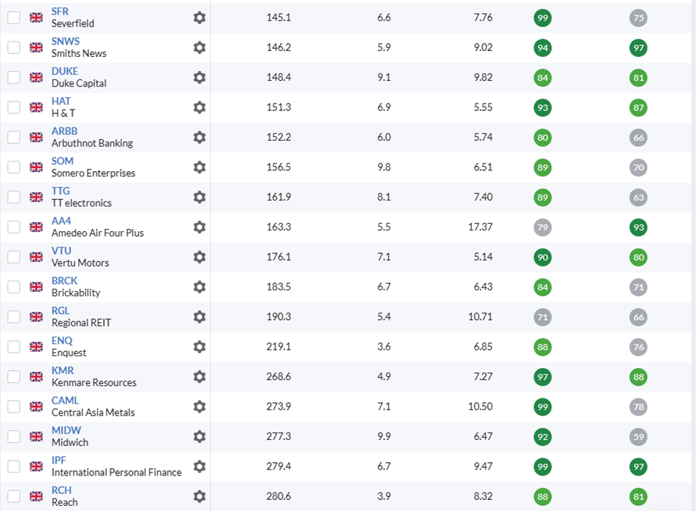Open gear options for Duke Capital
Viewport: 696px width, 511px height.
click(x=199, y=77)
